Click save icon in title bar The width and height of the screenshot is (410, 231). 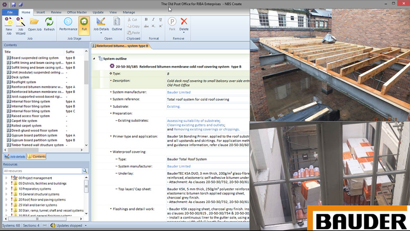[x=14, y=4]
